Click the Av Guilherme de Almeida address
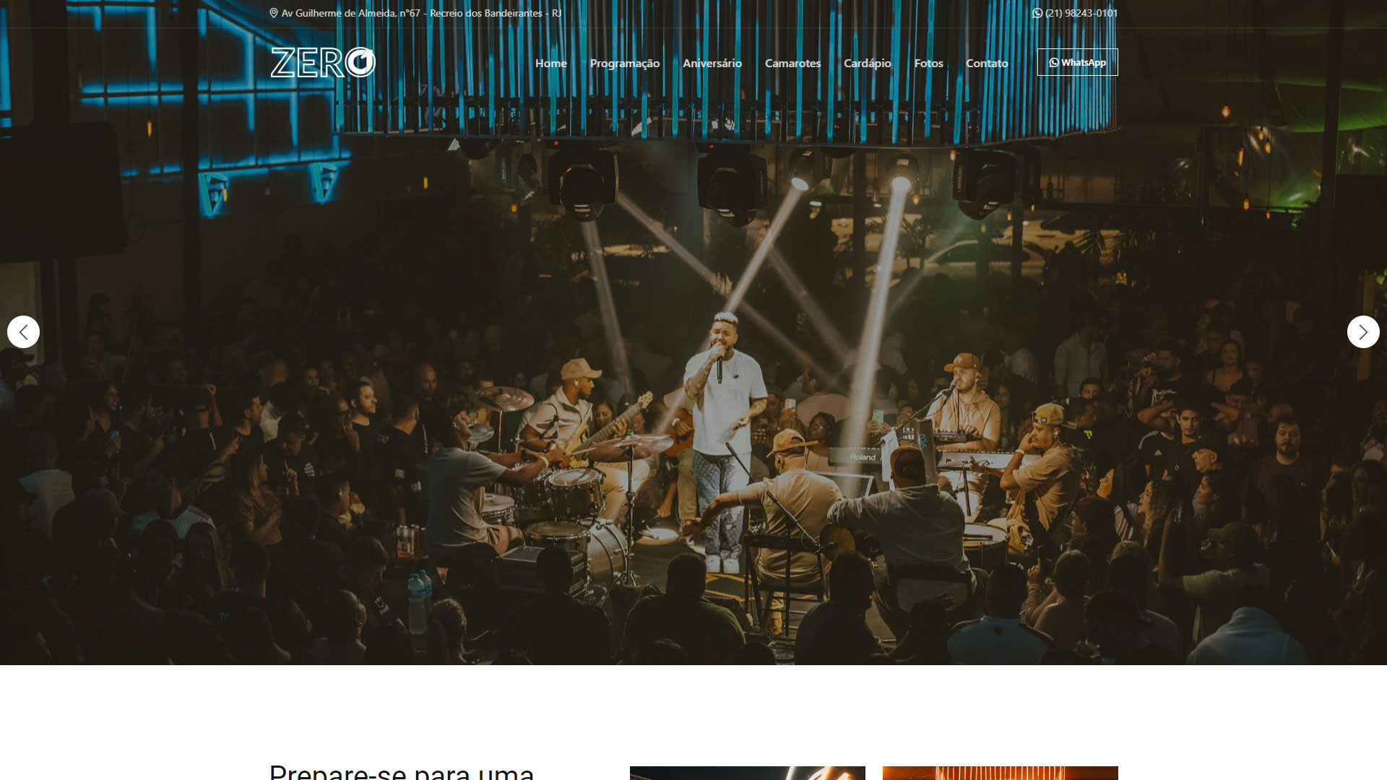1387x780 pixels. pyautogui.click(x=422, y=13)
